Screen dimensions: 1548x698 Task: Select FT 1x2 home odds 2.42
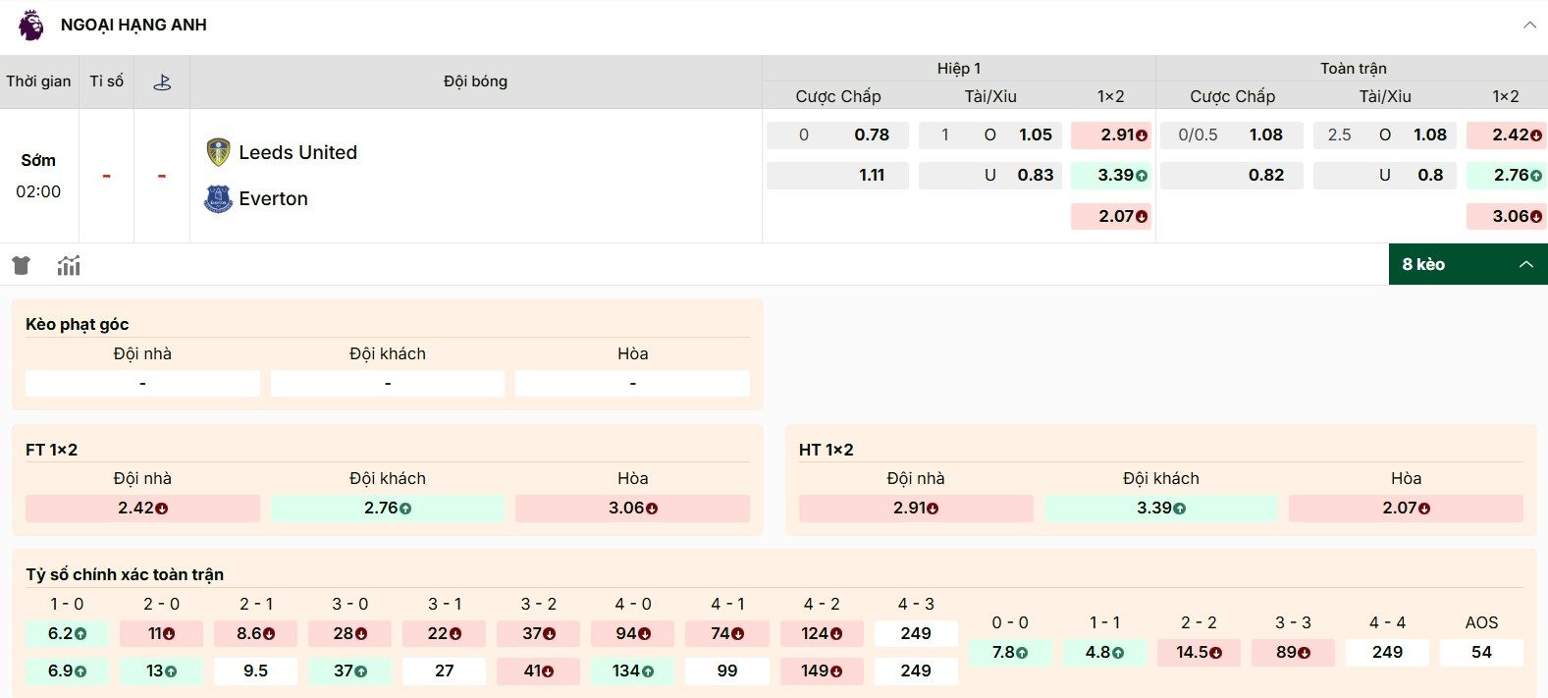coord(142,509)
